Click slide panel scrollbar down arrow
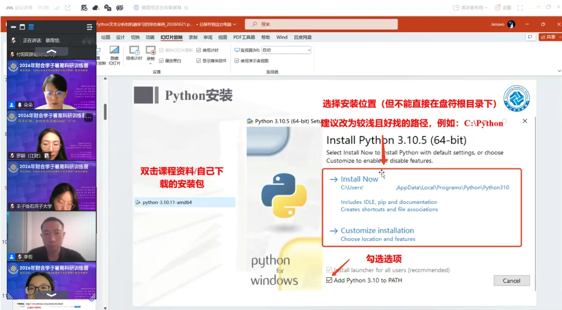This screenshot has width=562, height=310. pos(105,308)
